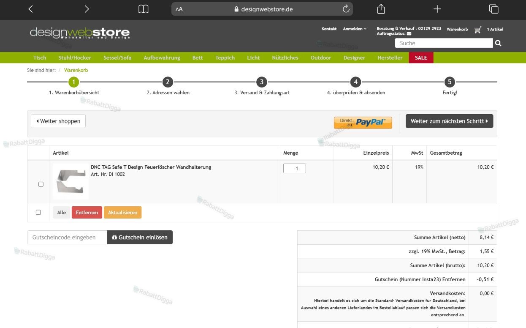526x328 pixels.
Task: Click the Art. Nr. DI 1002 text
Action: [x=108, y=174]
